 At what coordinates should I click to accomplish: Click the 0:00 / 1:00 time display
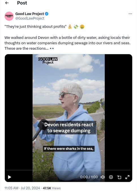click(89, 177)
